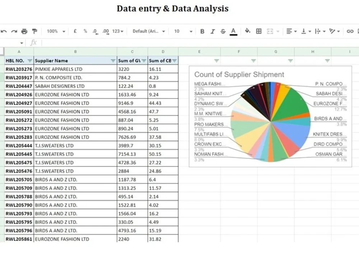Select cell with value 7154.13

tap(132, 154)
